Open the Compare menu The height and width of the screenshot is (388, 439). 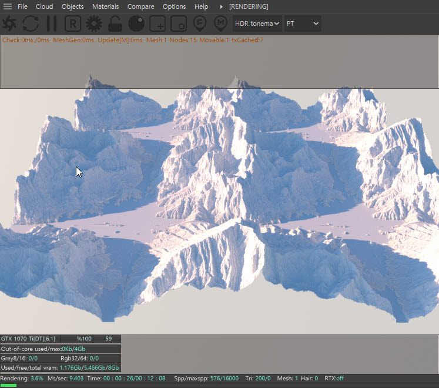(140, 6)
